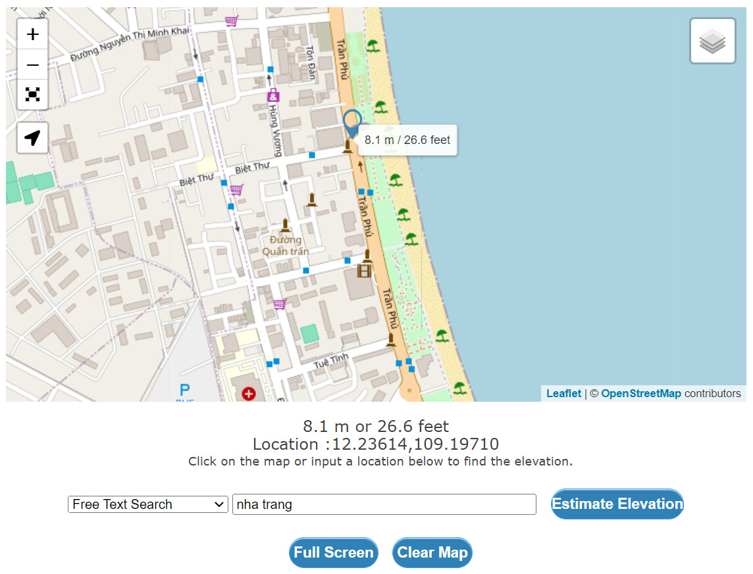Screen dimensions: 753x574
Task: Click the locate me arrow icon
Action: point(32,137)
